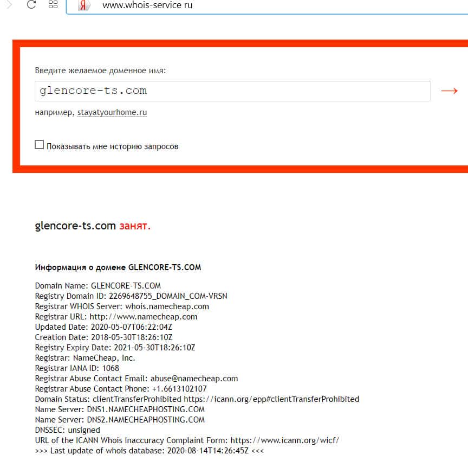
Task: Click the Domain Status clientTransferProhibited line
Action: click(197, 399)
